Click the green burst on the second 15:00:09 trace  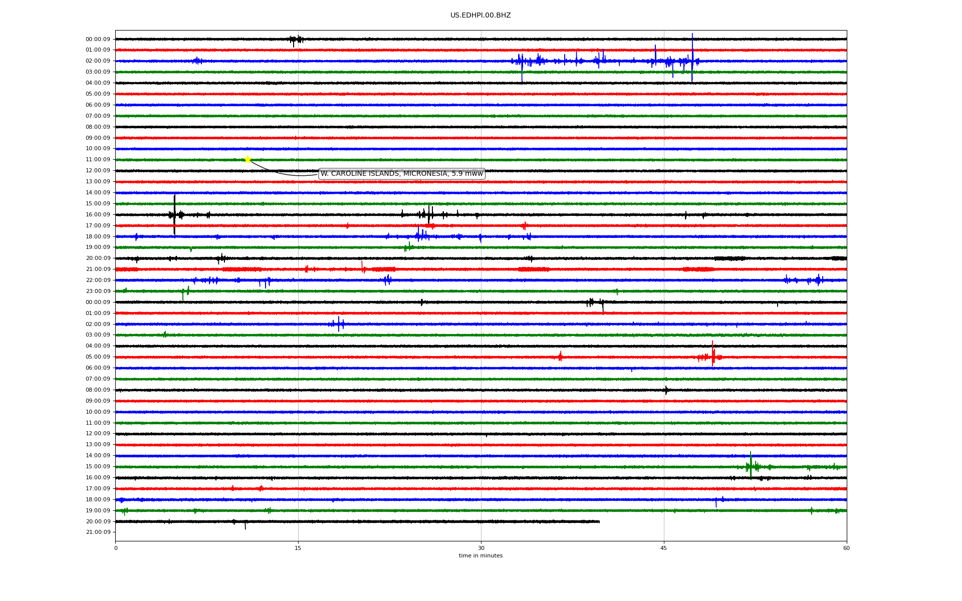[x=751, y=466]
